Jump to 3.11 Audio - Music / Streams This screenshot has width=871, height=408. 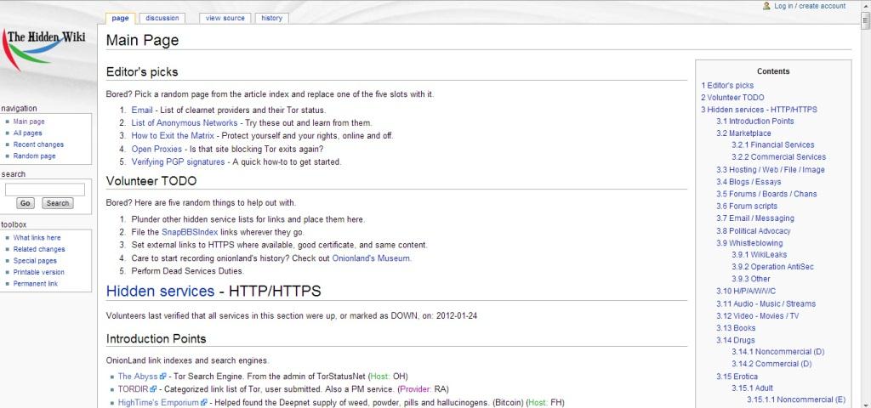tap(766, 303)
